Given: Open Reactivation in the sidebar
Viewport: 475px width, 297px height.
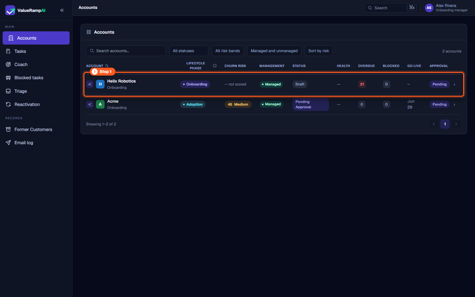Looking at the screenshot, I should [36, 104].
